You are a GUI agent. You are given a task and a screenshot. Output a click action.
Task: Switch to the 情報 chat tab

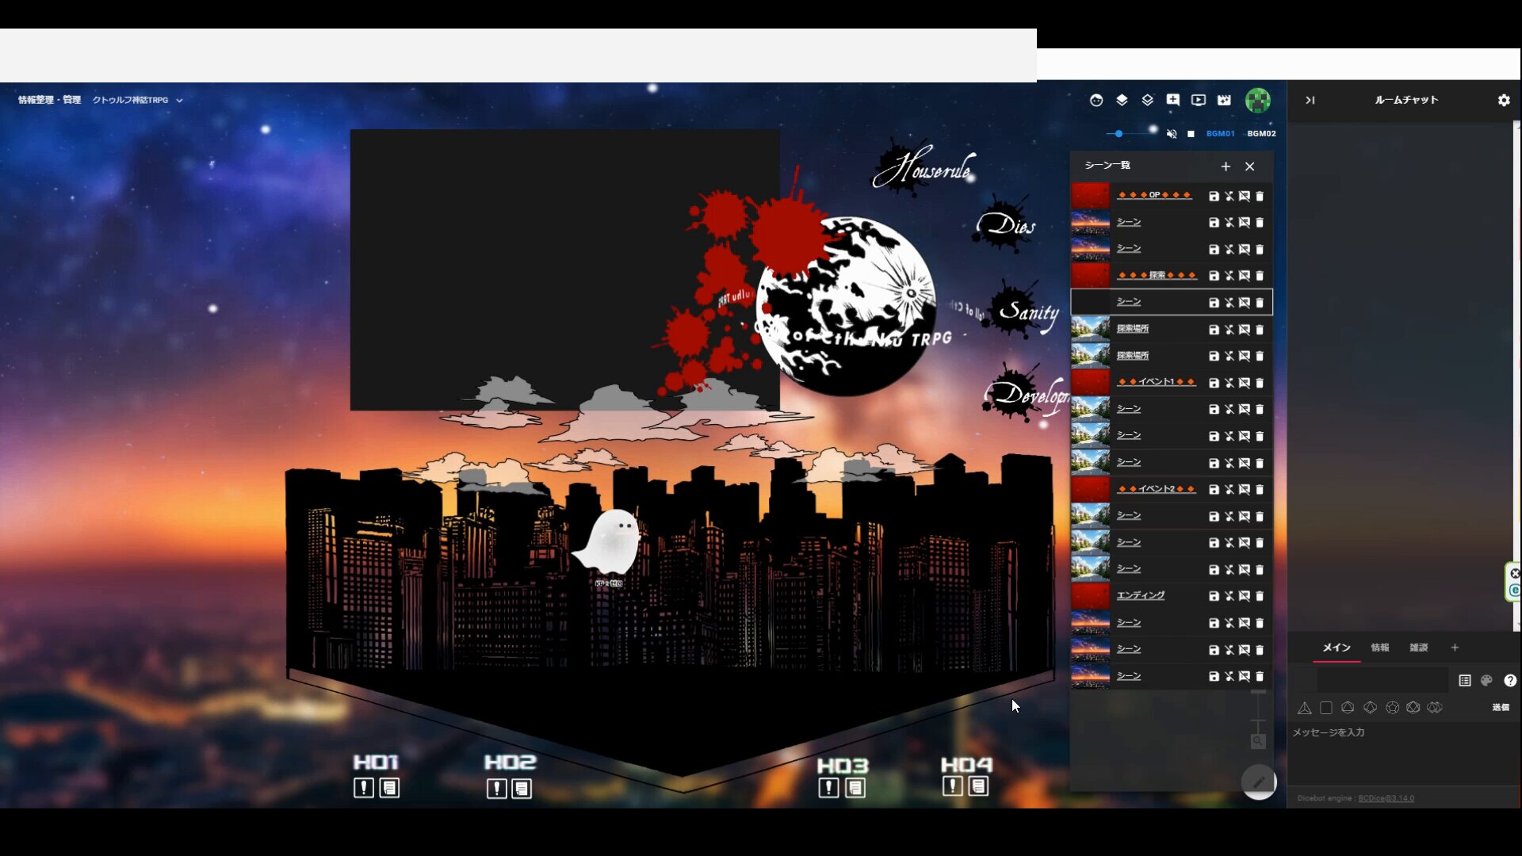point(1380,648)
